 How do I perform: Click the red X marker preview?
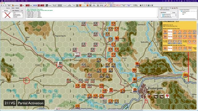7,15
